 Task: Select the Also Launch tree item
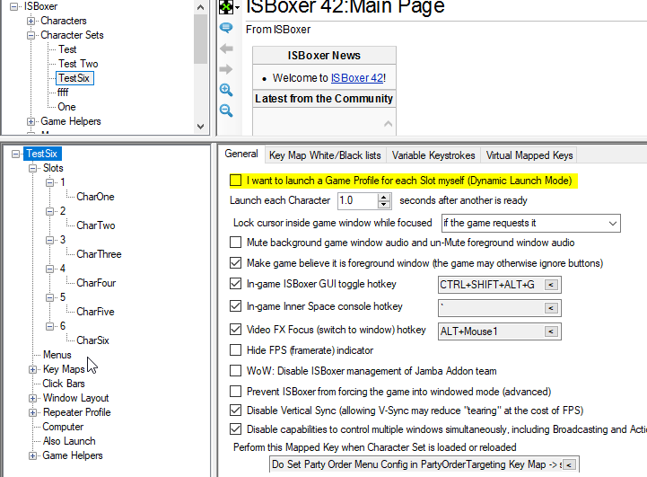[69, 441]
